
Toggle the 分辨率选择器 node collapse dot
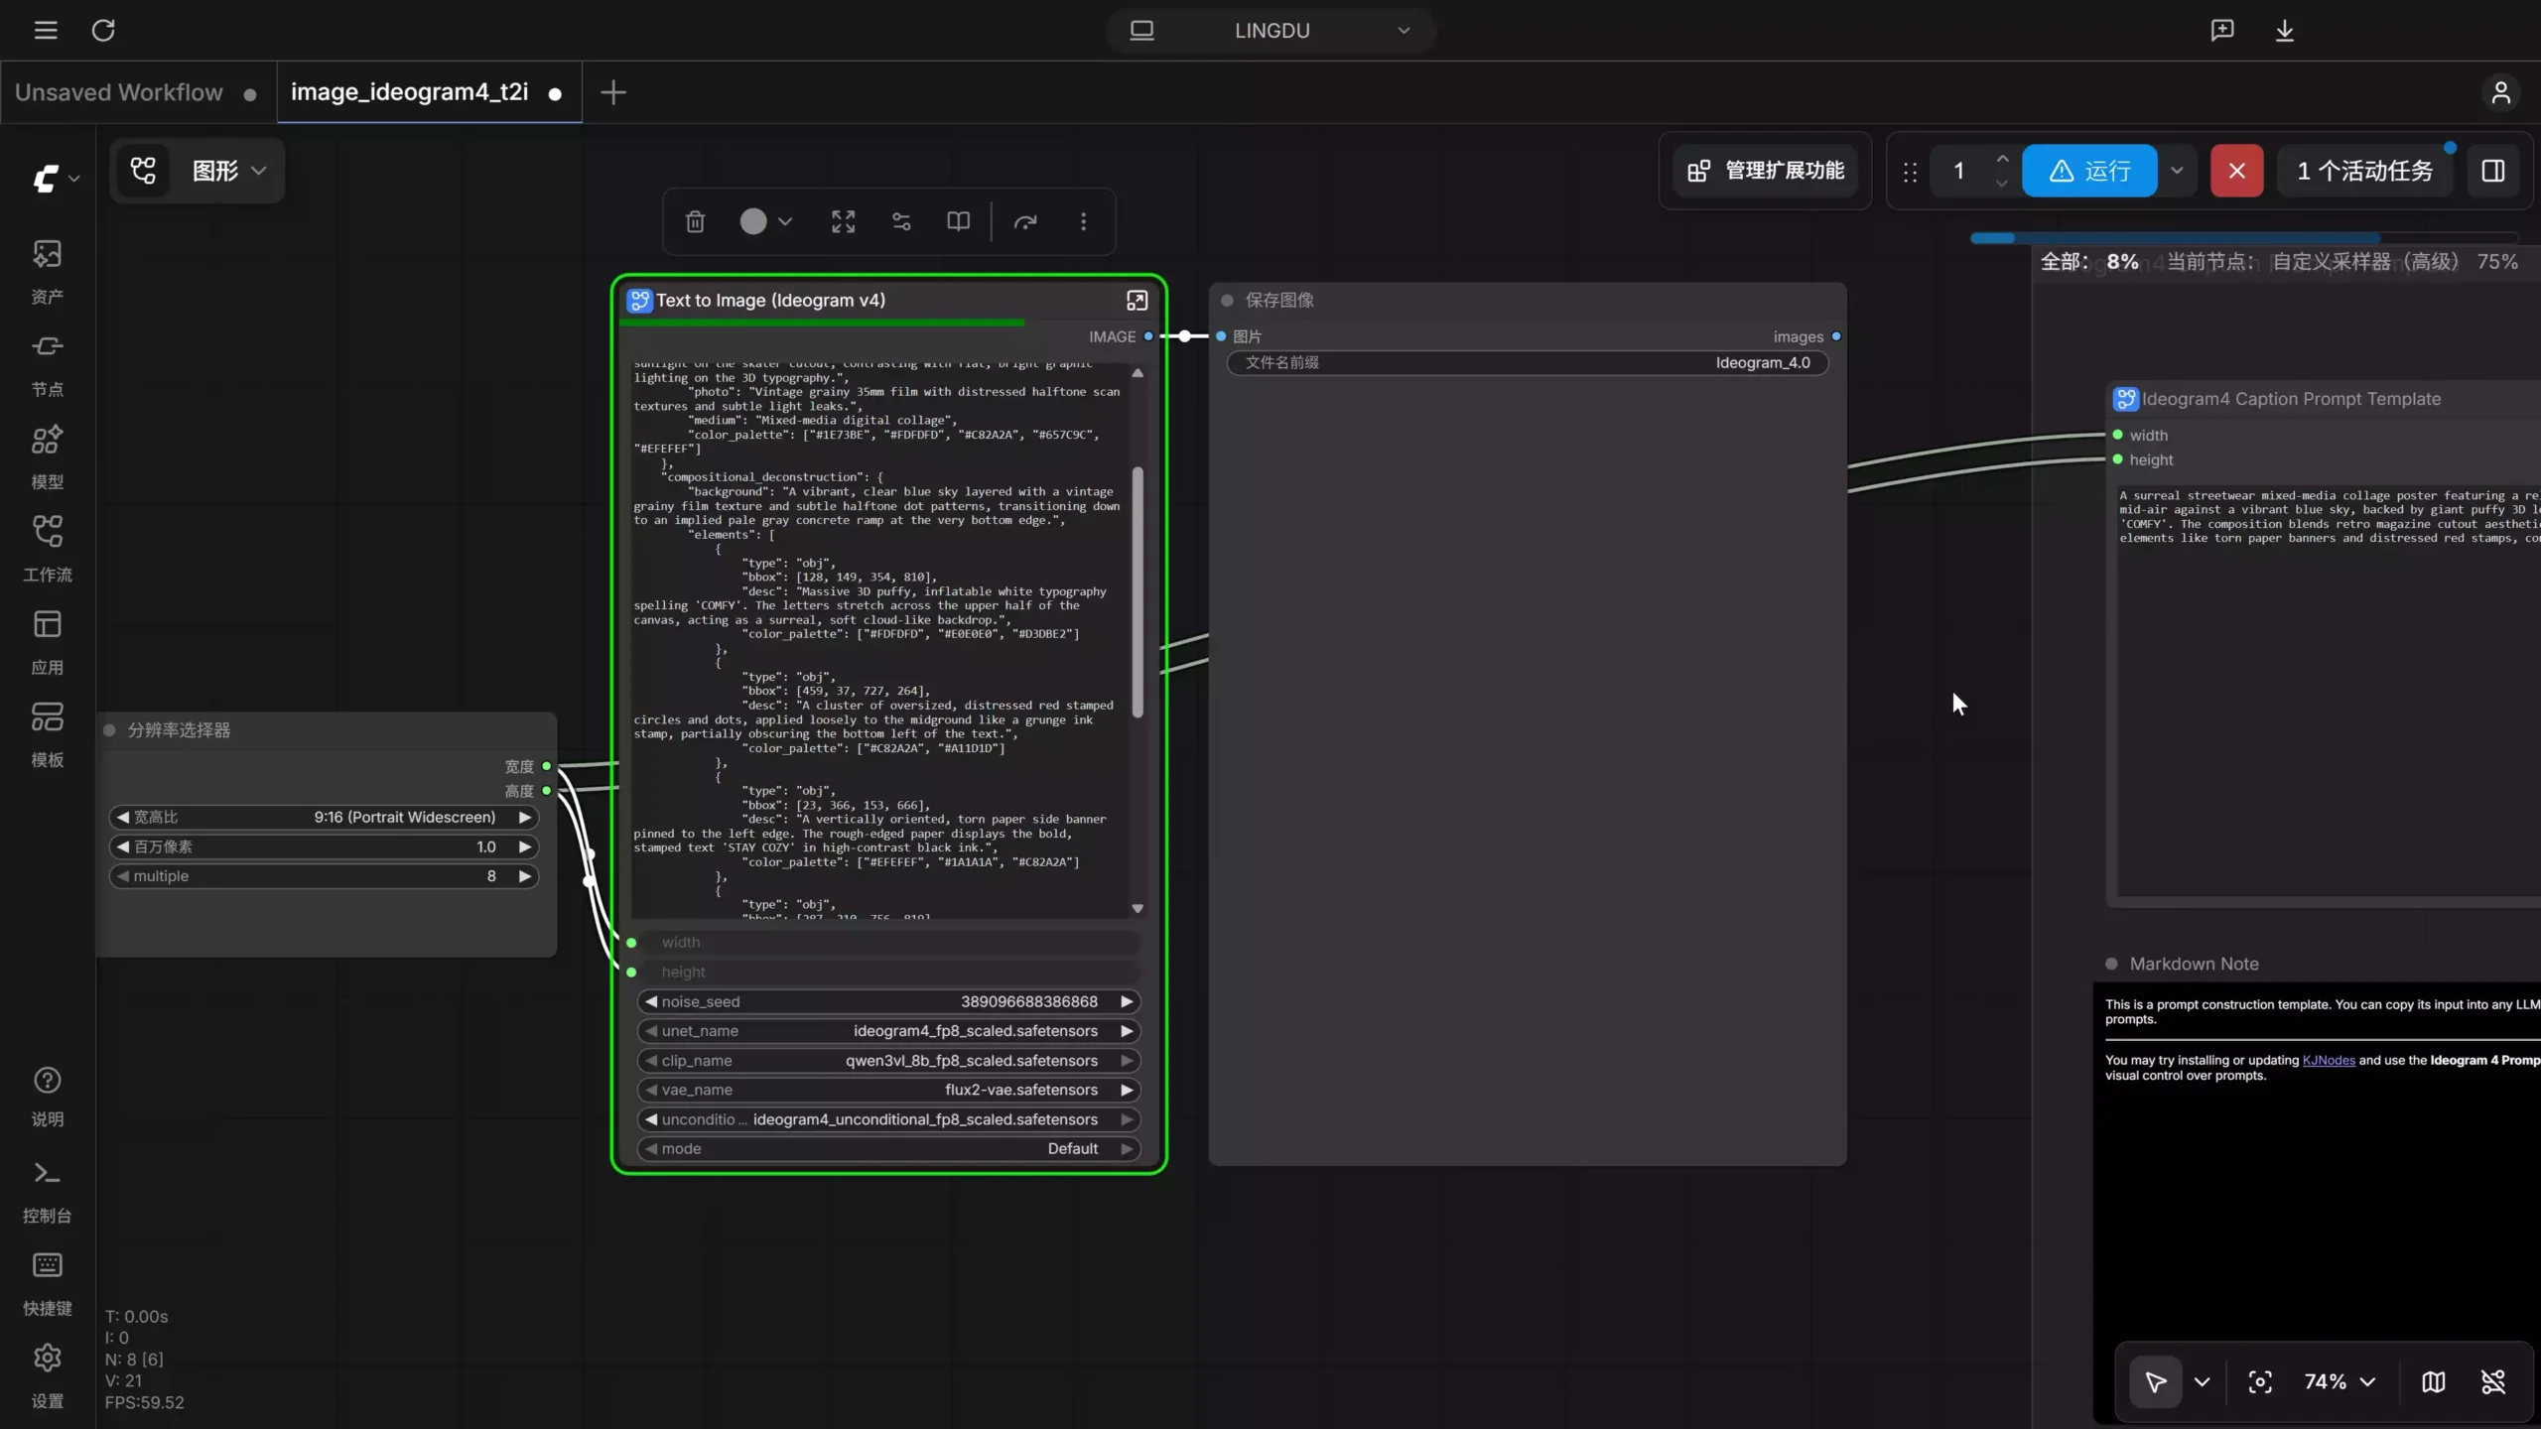click(x=109, y=729)
